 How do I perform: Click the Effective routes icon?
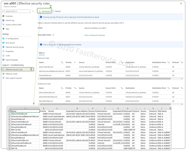[x=3, y=74]
